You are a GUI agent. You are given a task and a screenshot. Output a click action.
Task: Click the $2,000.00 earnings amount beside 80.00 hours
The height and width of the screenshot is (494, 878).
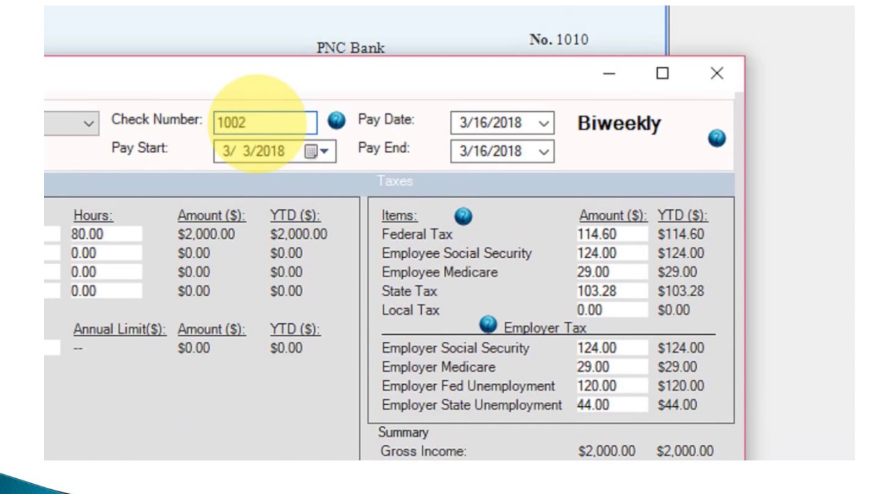point(206,234)
